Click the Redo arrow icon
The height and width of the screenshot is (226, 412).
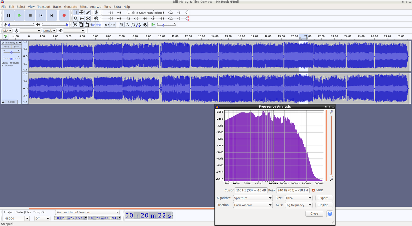pos(113,24)
